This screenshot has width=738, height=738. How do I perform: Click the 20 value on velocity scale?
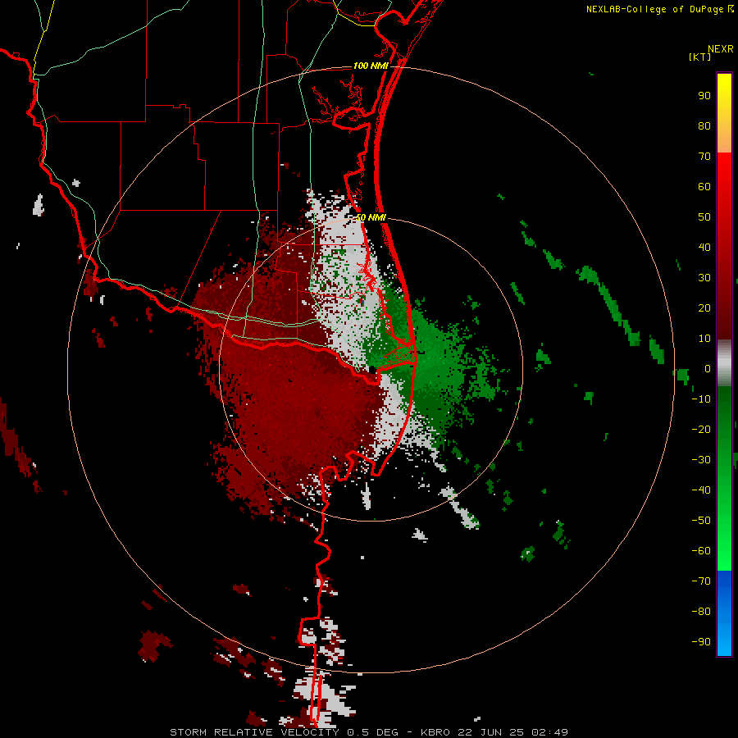[704, 307]
